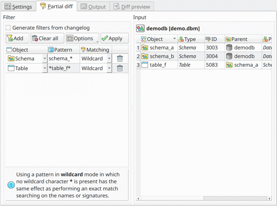Select the Schema type cell of schema_b

tap(191, 56)
